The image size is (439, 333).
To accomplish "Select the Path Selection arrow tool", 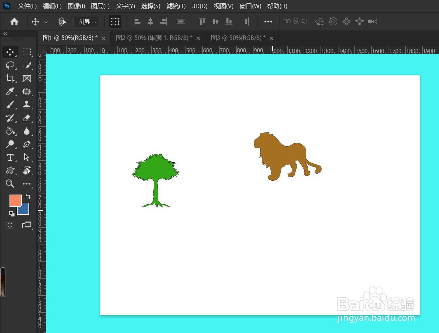I will pyautogui.click(x=27, y=157).
